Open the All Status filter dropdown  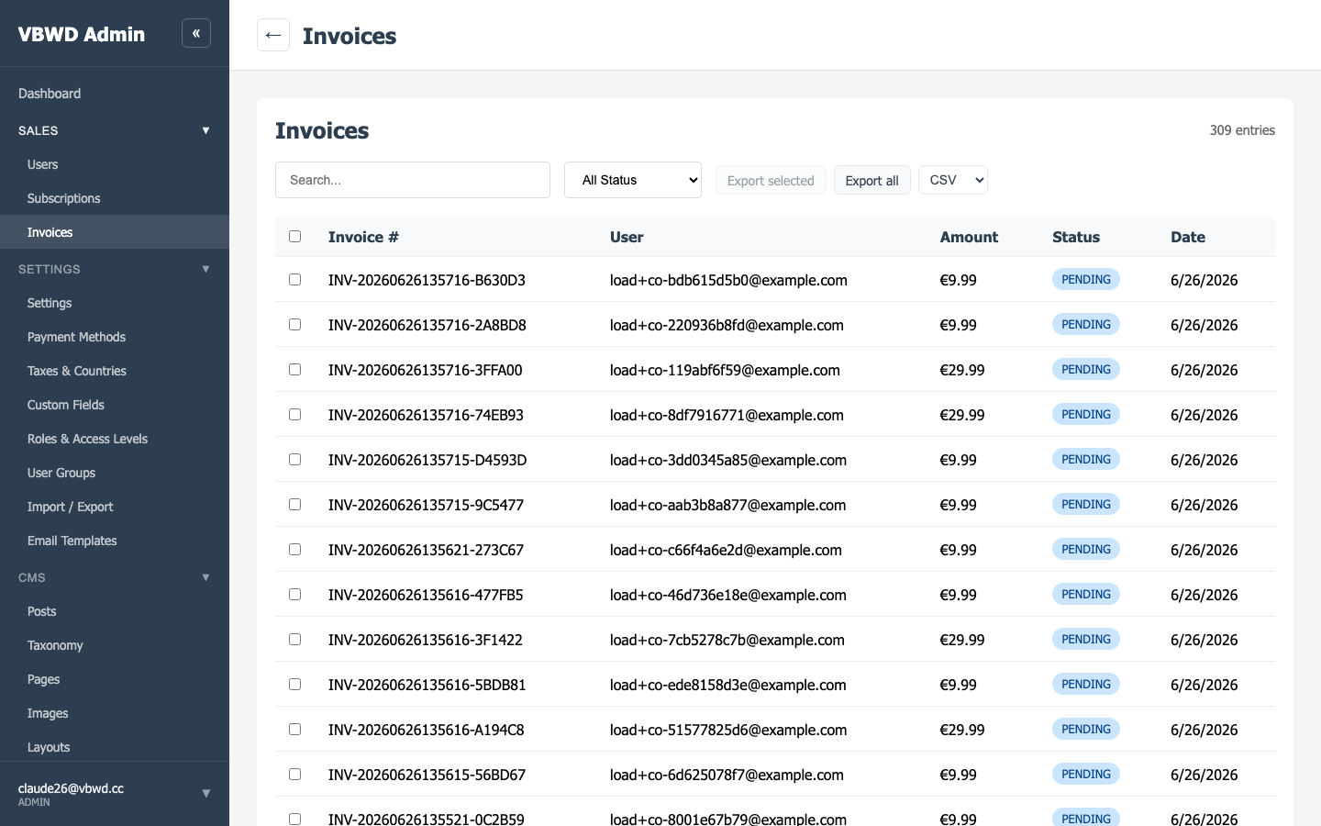pyautogui.click(x=633, y=180)
